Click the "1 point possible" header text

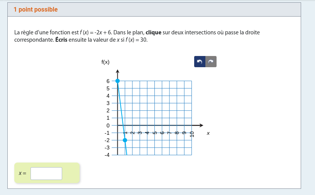(x=36, y=10)
